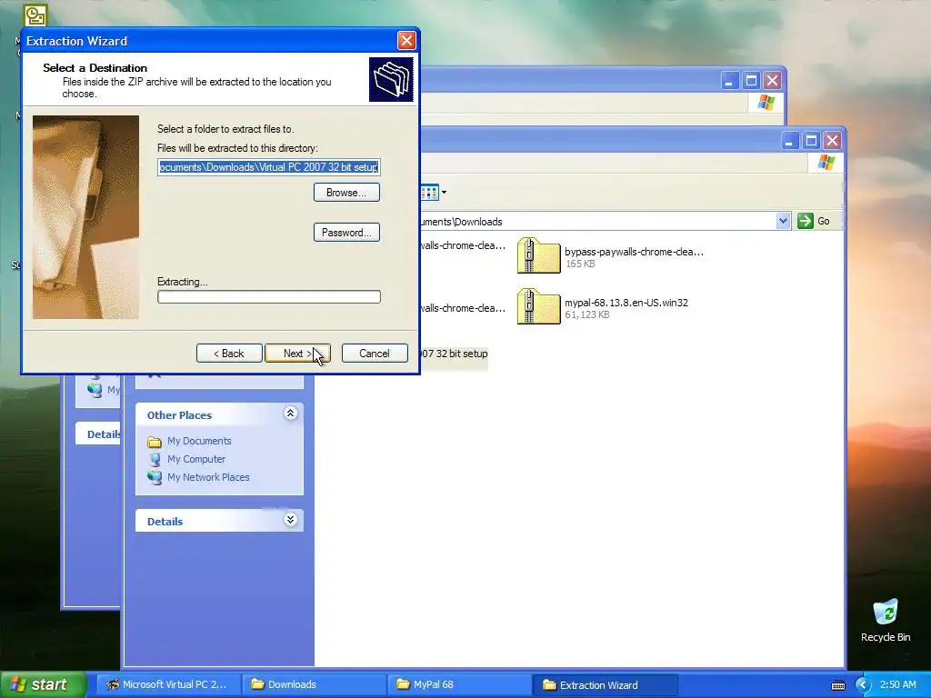Select the mypal-68.13.8.en-US.win32 zip icon
Screen dimensions: 931x698
click(538, 307)
